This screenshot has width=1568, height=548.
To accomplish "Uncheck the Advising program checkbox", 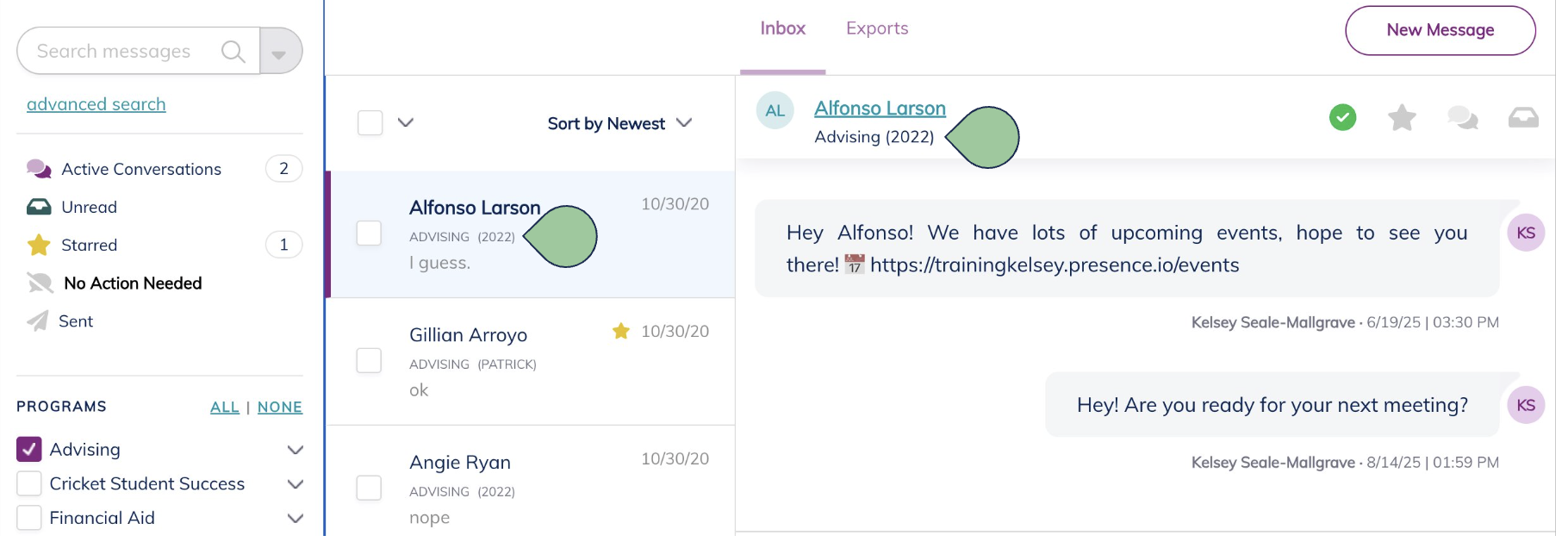I will tap(29, 449).
